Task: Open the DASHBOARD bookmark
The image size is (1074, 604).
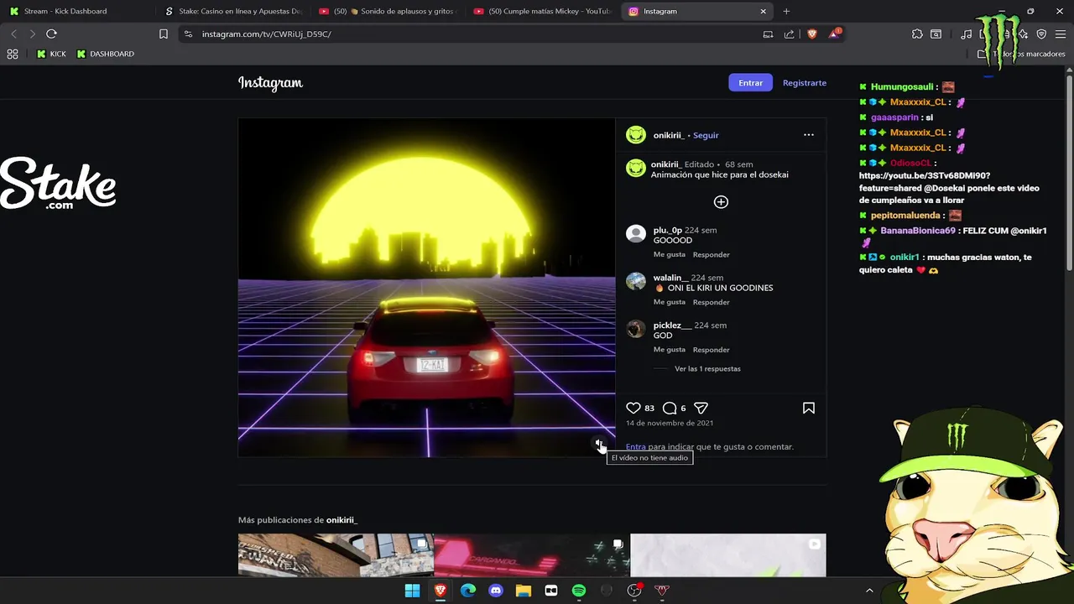Action: point(105,54)
